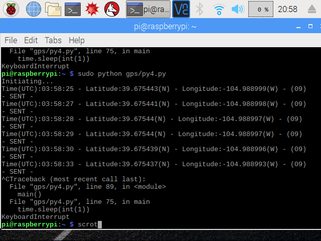Screen dimensions: 321x241
Task: Open the Tabs menu in the terminal
Action: pyautogui.click(x=53, y=40)
